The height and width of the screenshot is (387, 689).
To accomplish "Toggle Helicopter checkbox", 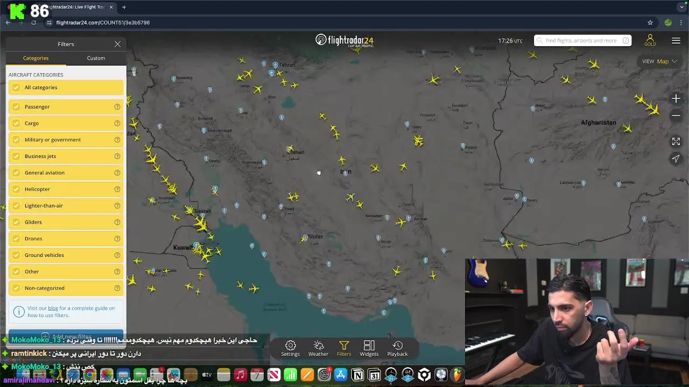I will (x=16, y=189).
